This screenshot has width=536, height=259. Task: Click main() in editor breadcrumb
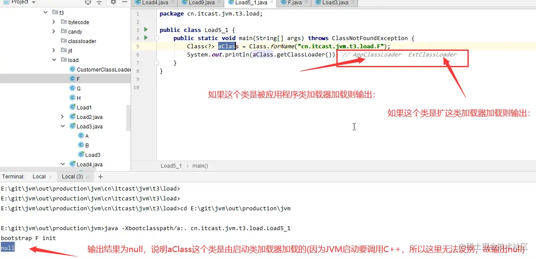(x=200, y=166)
